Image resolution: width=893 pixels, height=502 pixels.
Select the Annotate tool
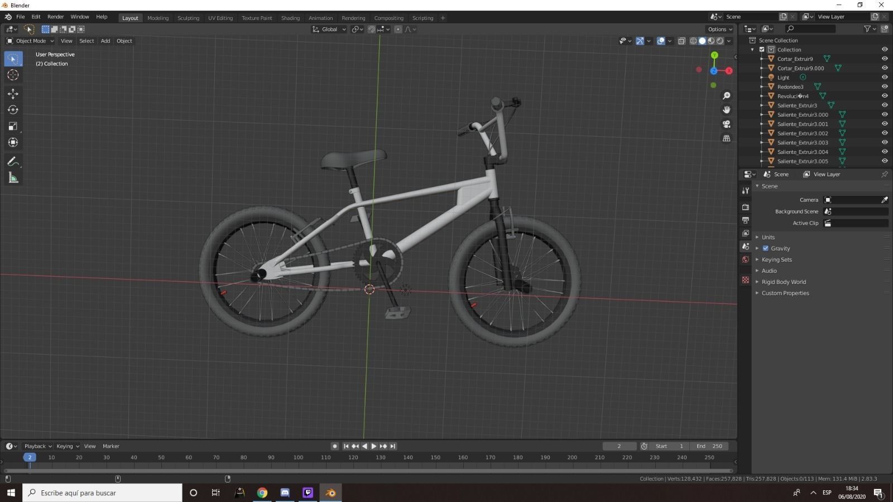tap(13, 162)
